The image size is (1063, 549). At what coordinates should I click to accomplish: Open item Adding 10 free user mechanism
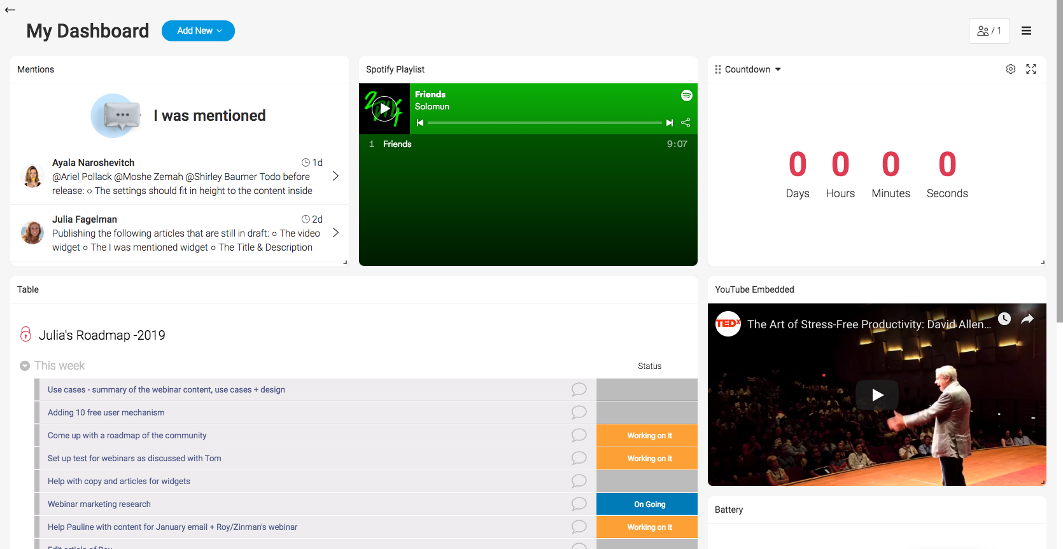pos(106,413)
